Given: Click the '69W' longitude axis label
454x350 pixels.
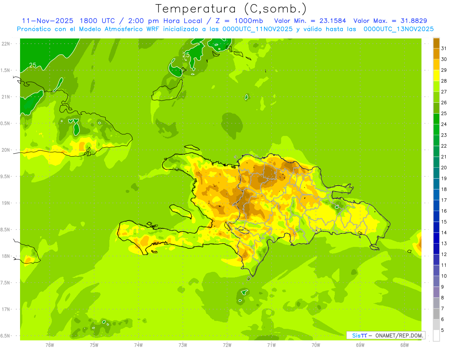Looking at the screenshot, I should [x=360, y=345].
